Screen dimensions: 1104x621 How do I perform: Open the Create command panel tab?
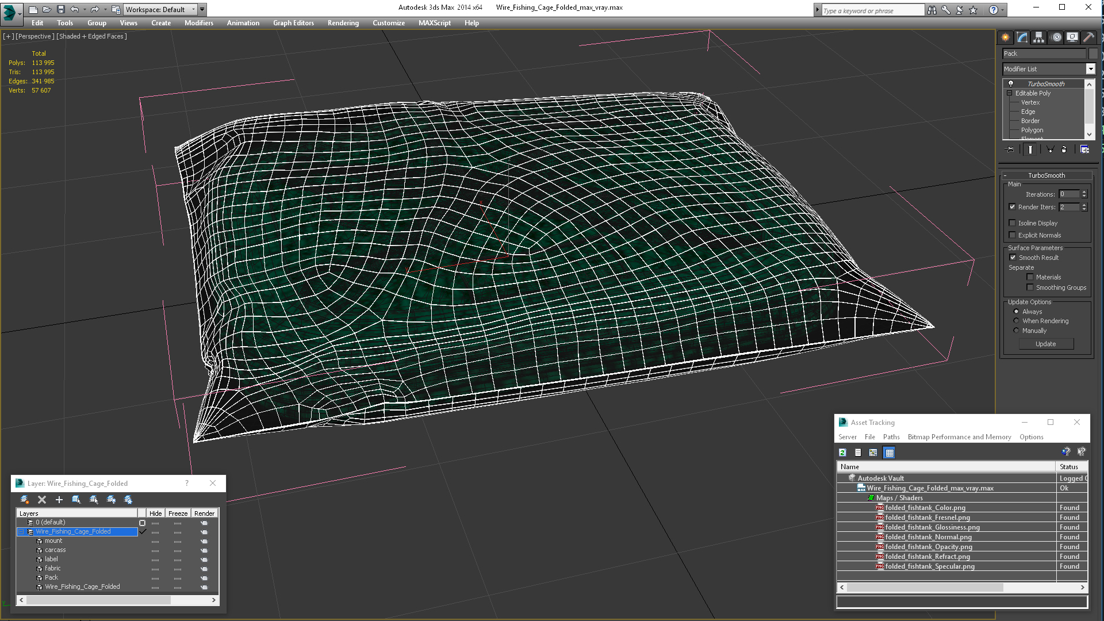1005,37
